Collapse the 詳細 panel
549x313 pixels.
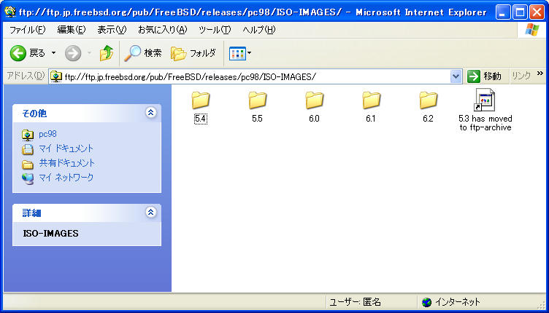[151, 212]
